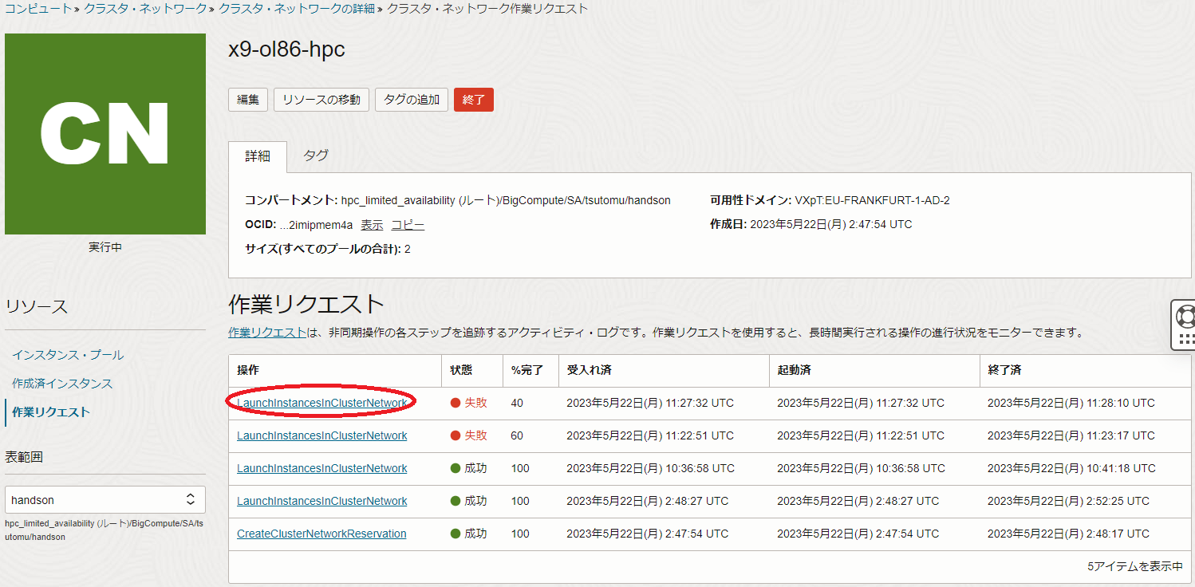The width and height of the screenshot is (1195, 587).
Task: Select 作業リクエスト in resources sidebar
Action: [x=51, y=412]
